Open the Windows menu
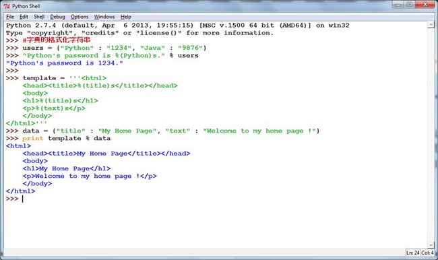438x260 pixels. pyautogui.click(x=104, y=17)
